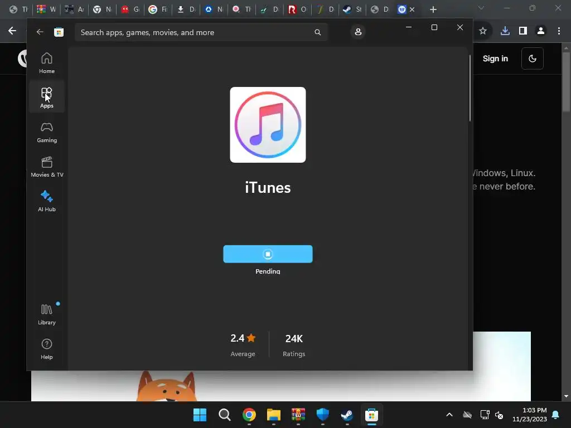The height and width of the screenshot is (428, 571).
Task: Switch to the Google 'G' tab
Action: click(x=158, y=9)
